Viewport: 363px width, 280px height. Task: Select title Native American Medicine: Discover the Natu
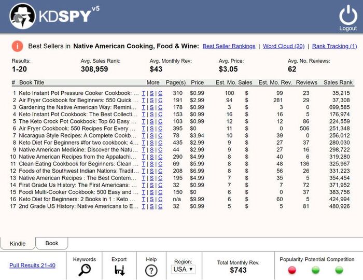pos(78,149)
